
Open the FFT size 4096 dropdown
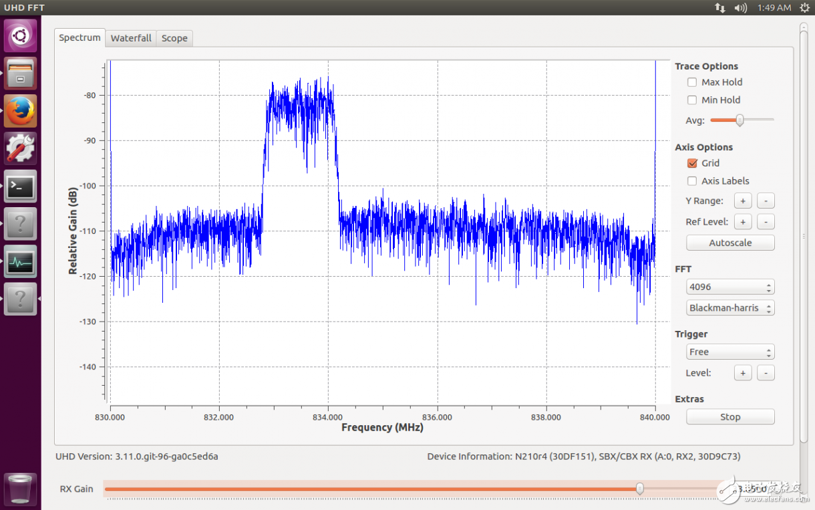tap(730, 287)
